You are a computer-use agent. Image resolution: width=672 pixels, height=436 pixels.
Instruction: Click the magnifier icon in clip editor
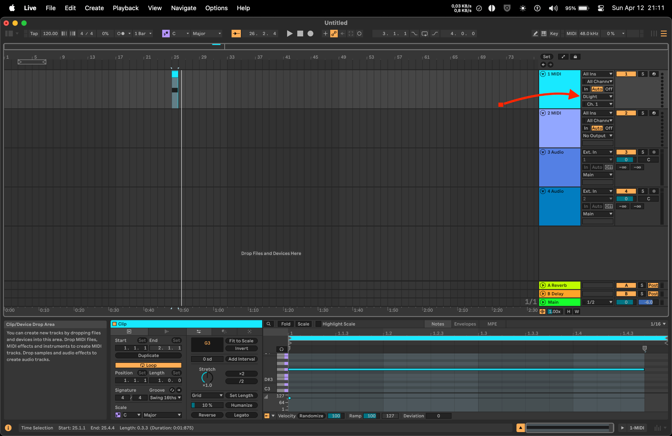268,324
